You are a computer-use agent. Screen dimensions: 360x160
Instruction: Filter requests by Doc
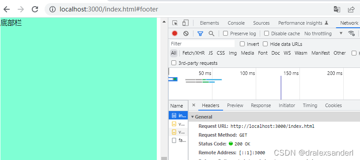point(276,53)
